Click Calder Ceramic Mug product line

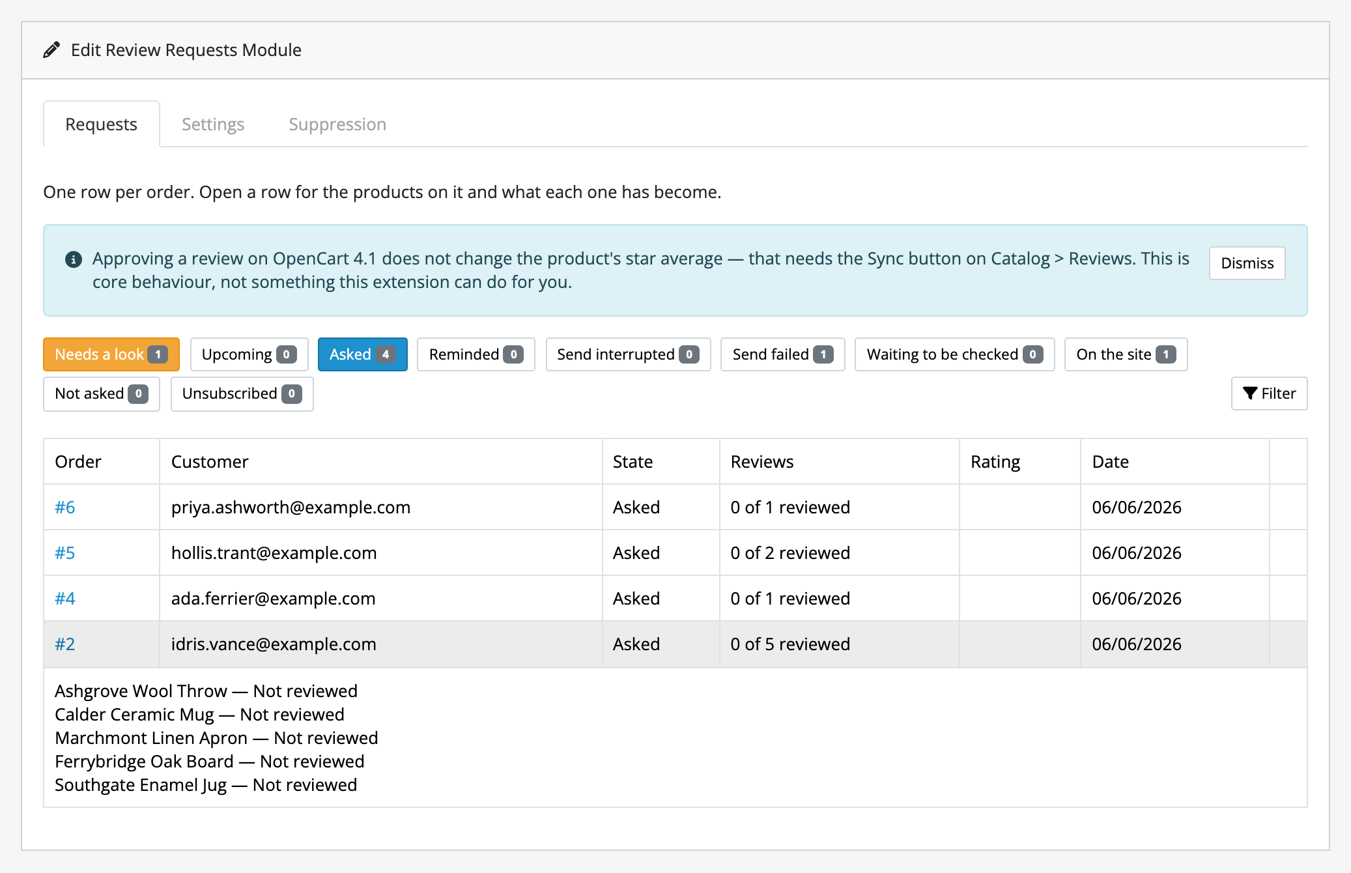click(200, 714)
